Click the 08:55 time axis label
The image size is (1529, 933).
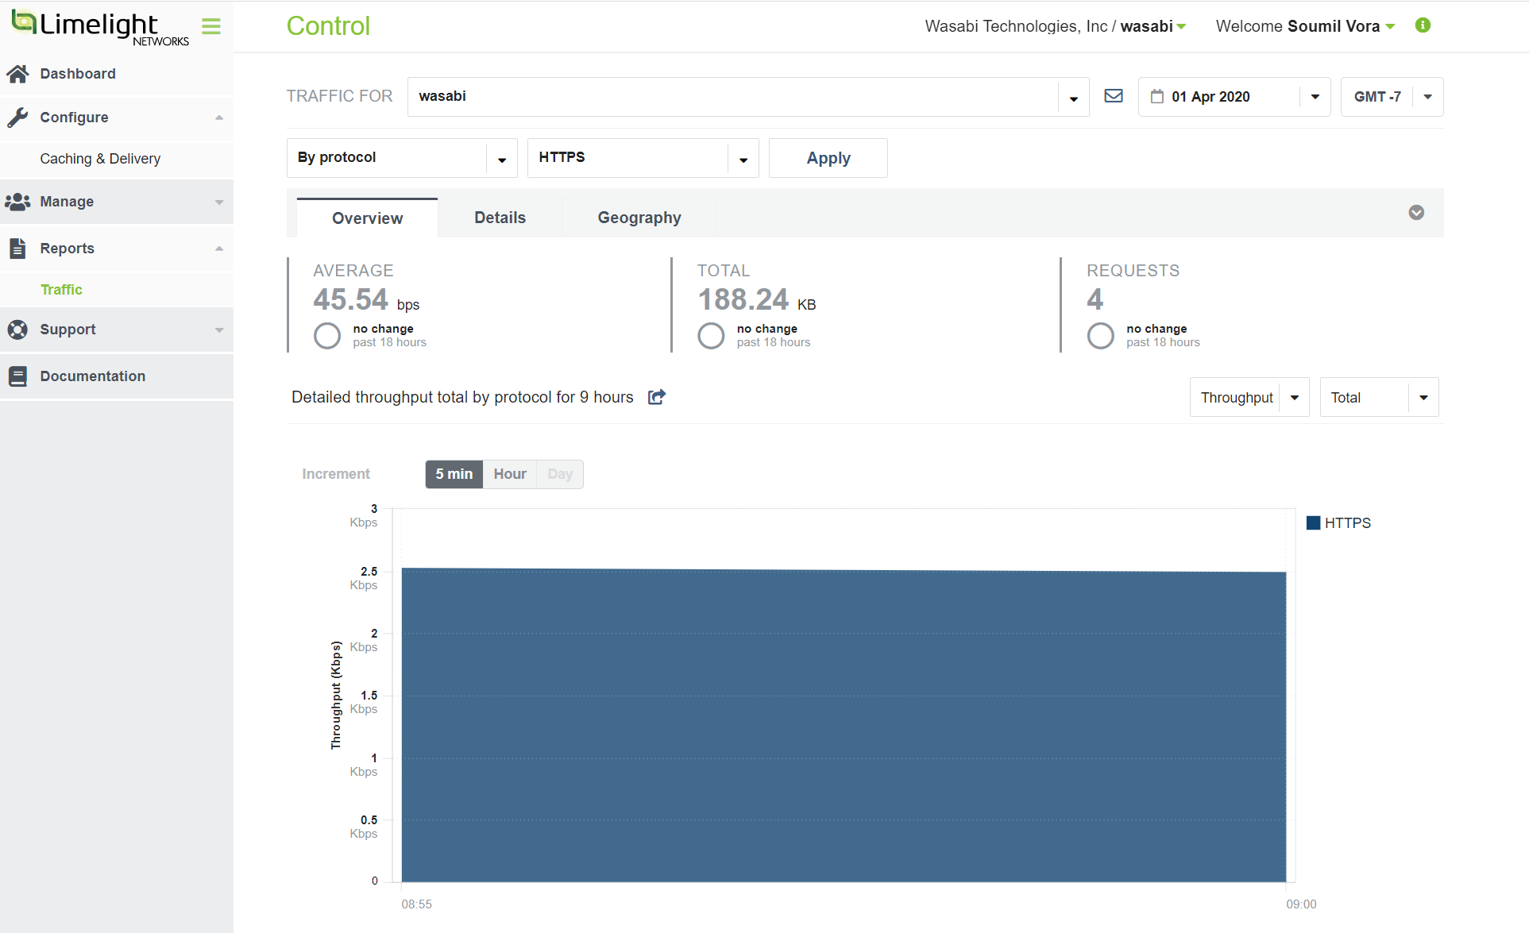(417, 904)
